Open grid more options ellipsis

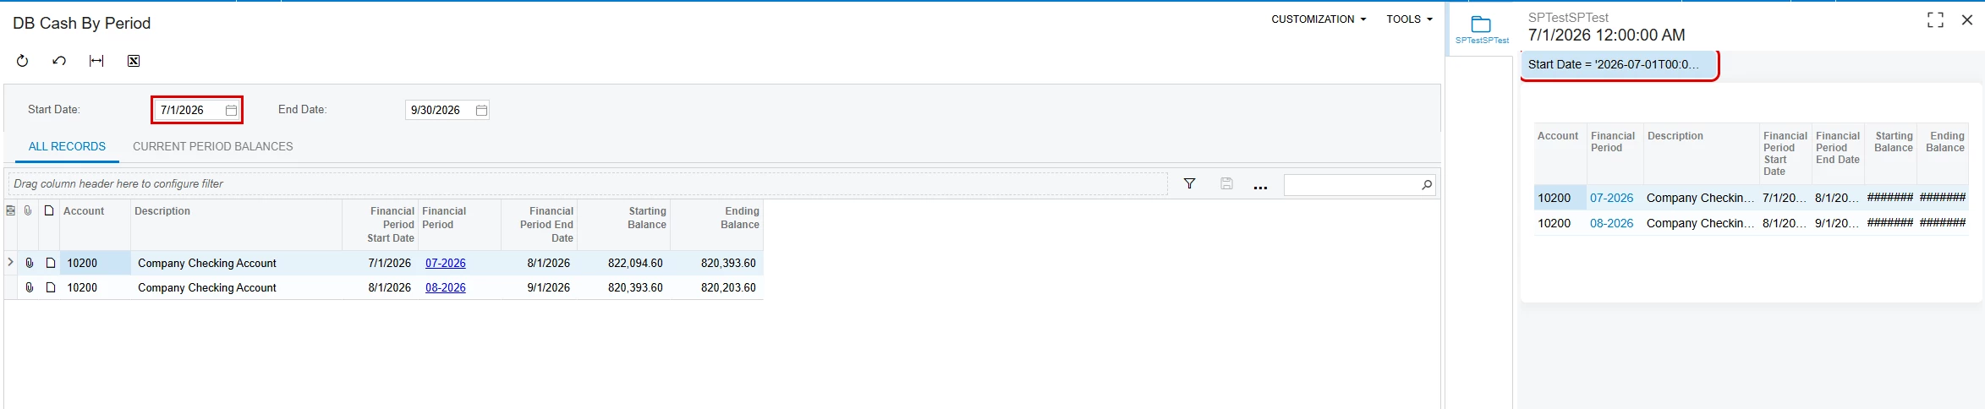1260,185
